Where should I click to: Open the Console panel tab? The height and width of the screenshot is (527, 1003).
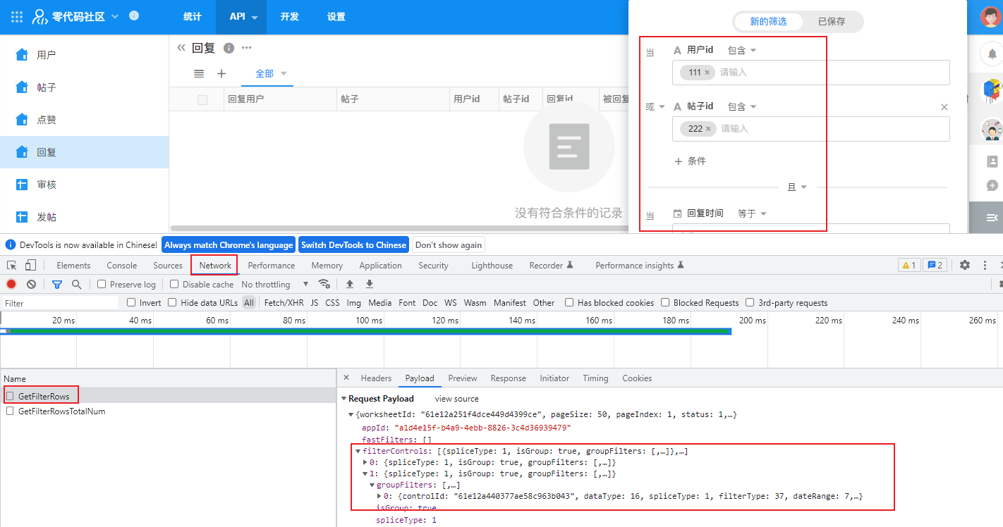click(121, 266)
